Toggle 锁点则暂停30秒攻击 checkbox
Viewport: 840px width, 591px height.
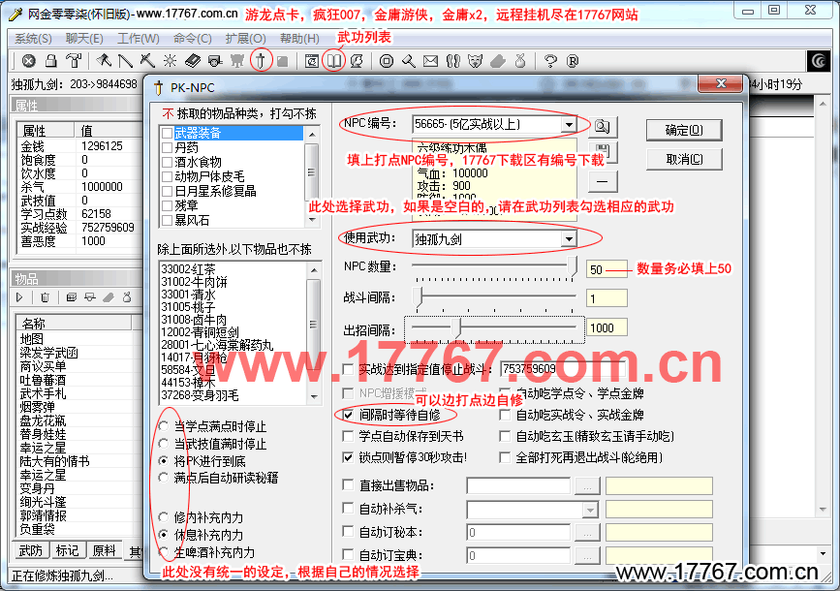(348, 457)
